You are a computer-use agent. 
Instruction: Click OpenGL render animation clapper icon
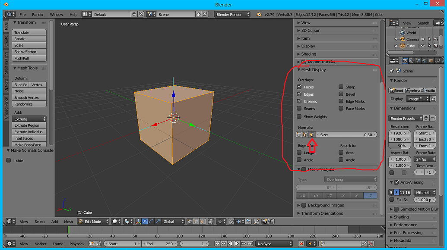pos(271,221)
